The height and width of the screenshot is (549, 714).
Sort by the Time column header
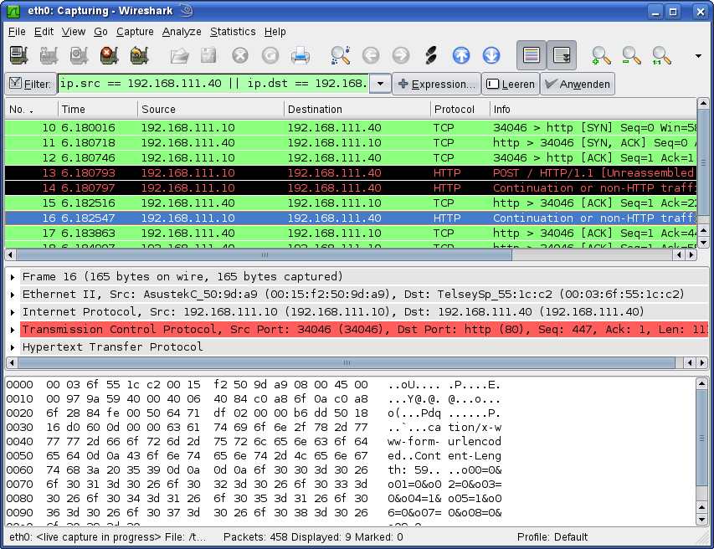(x=98, y=110)
